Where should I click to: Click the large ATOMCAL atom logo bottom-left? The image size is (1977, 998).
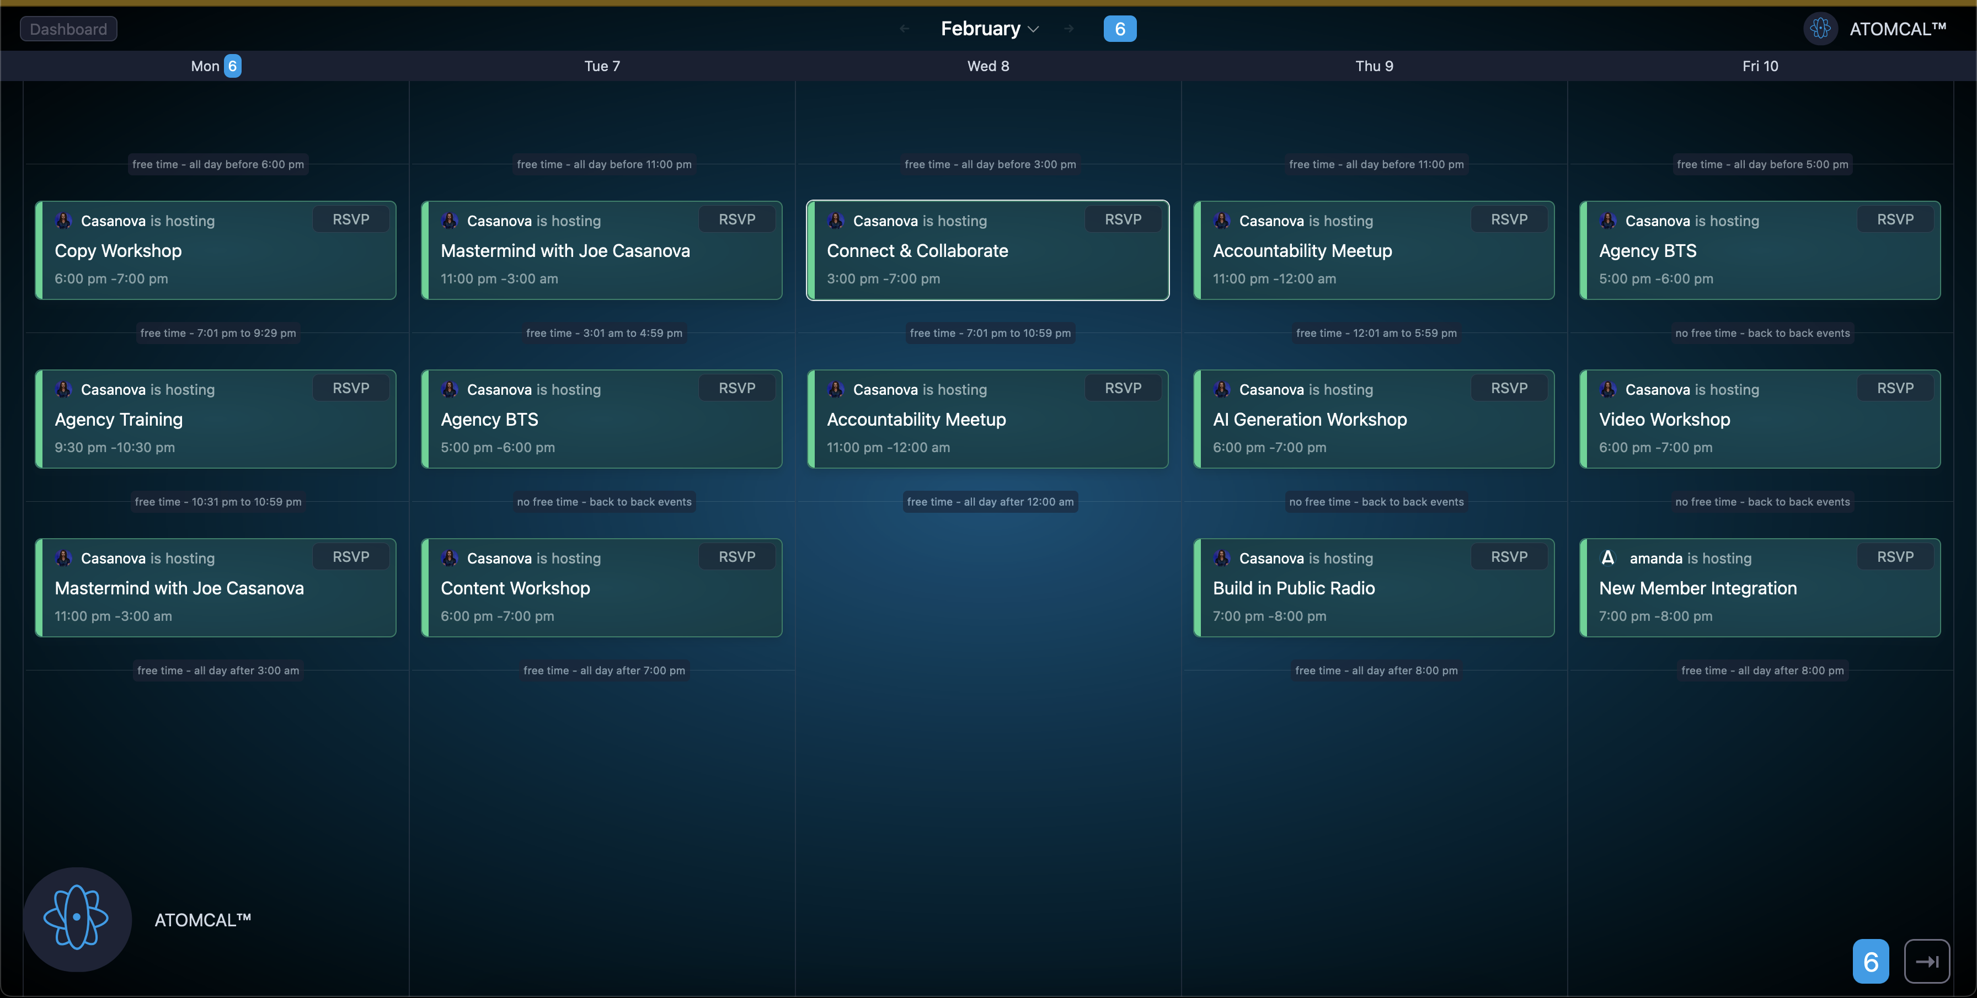click(77, 918)
